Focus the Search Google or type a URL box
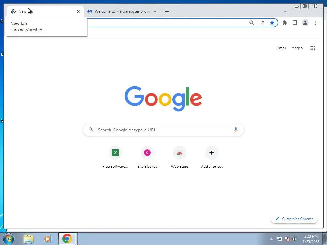 (x=163, y=130)
